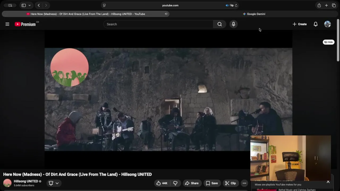Go to YouTube Premium home logo
Screen dimensions: 340x191
[25, 24]
